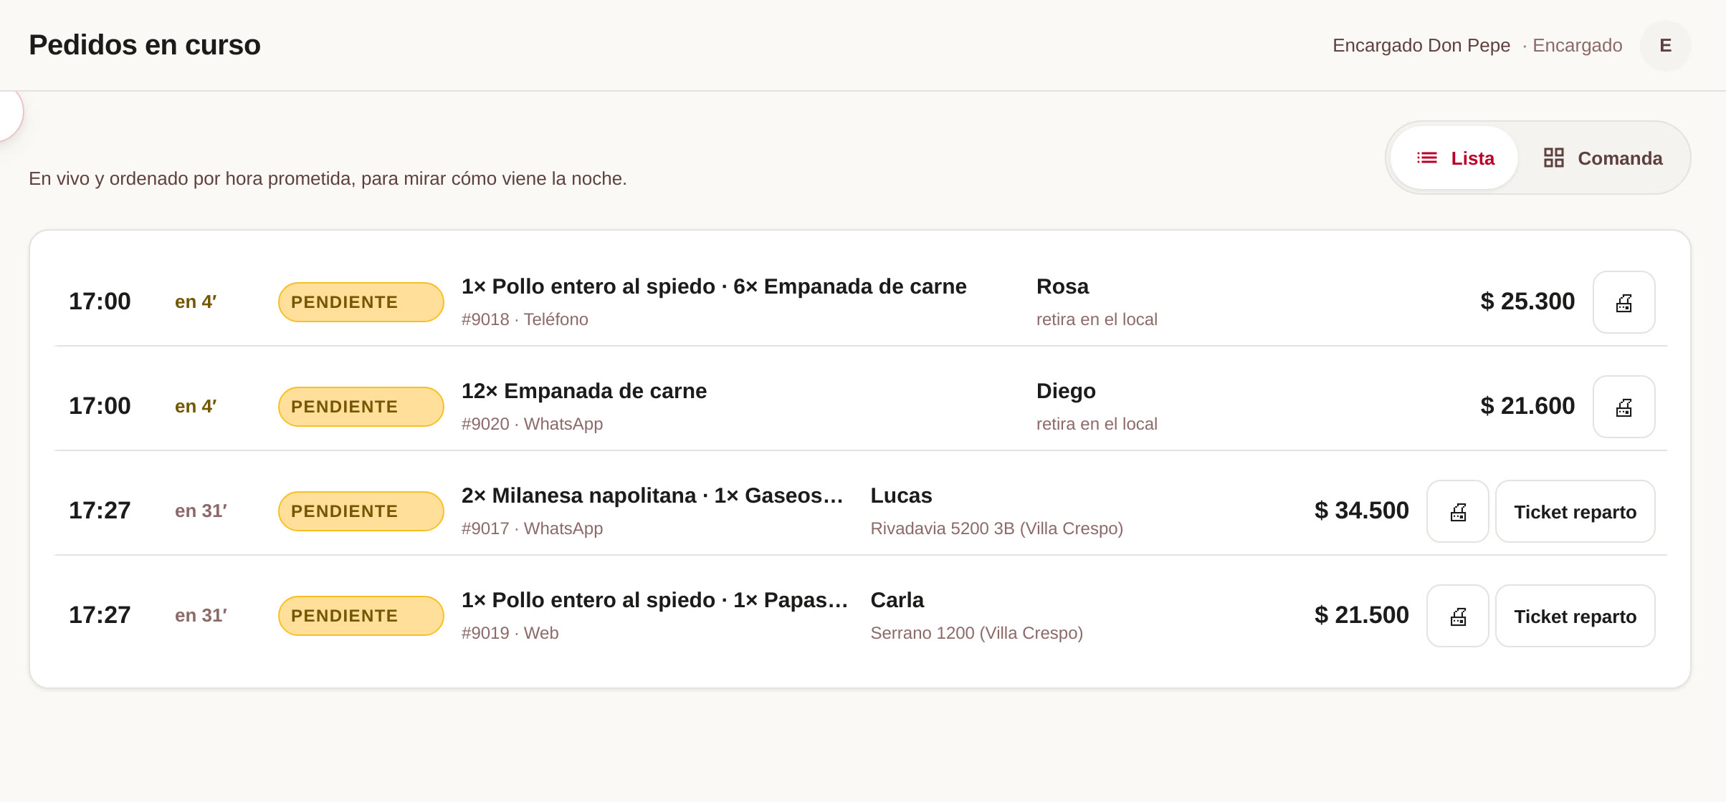This screenshot has height=802, width=1726.
Task: Click total '$ 21.500'
Action: [1361, 615]
